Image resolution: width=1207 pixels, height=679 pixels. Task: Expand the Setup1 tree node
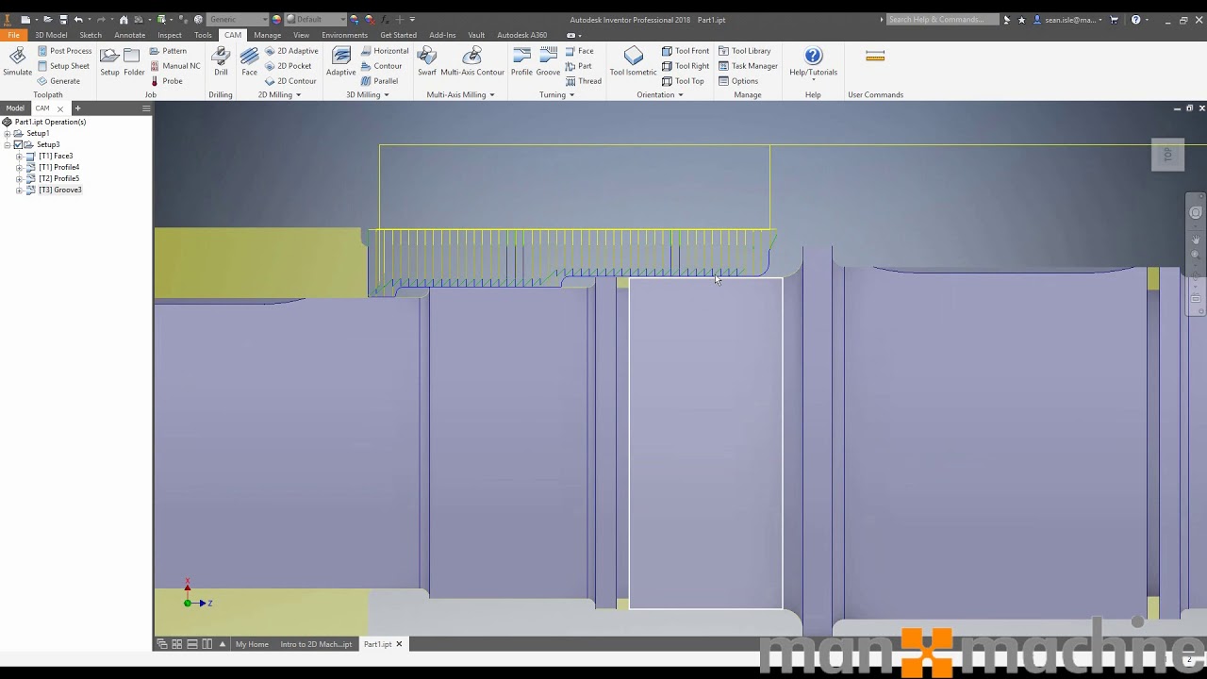(x=8, y=133)
